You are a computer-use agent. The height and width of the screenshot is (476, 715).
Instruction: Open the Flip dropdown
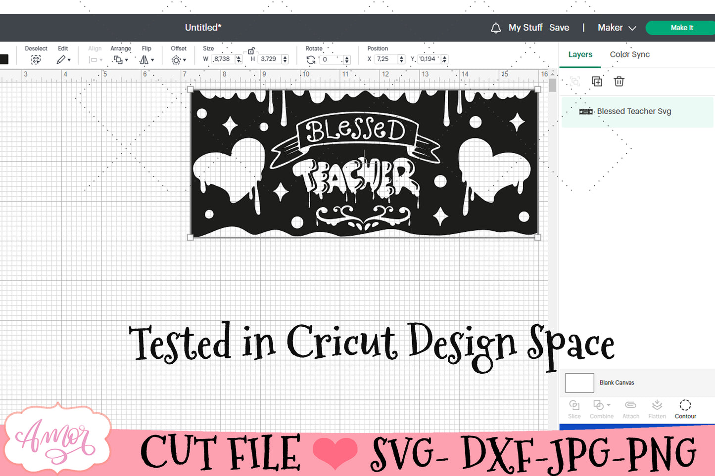(x=146, y=60)
